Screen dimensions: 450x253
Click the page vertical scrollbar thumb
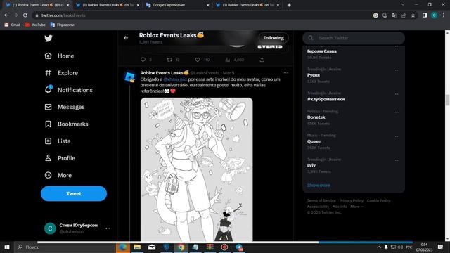(447, 100)
